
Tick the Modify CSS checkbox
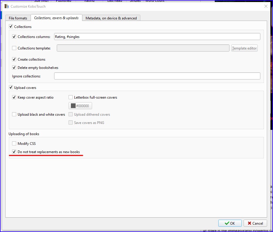tap(14, 143)
